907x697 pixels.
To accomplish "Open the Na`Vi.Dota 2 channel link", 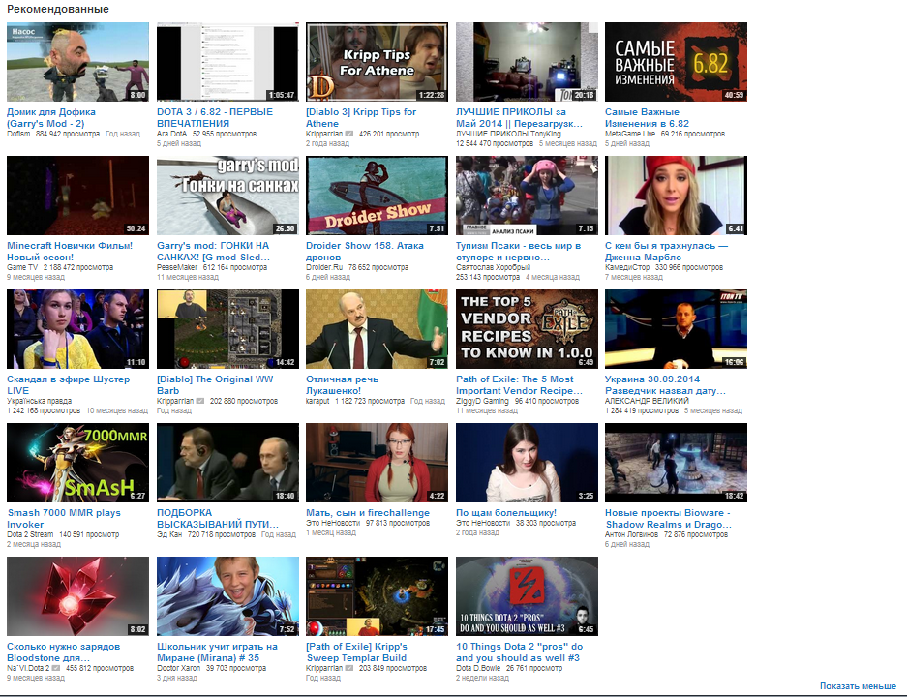I will point(28,668).
